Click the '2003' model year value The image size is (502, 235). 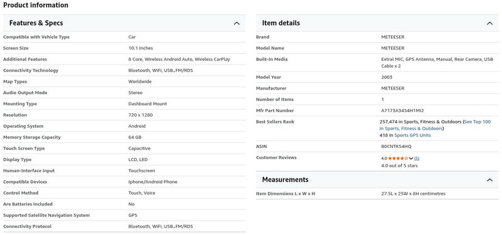coord(387,77)
